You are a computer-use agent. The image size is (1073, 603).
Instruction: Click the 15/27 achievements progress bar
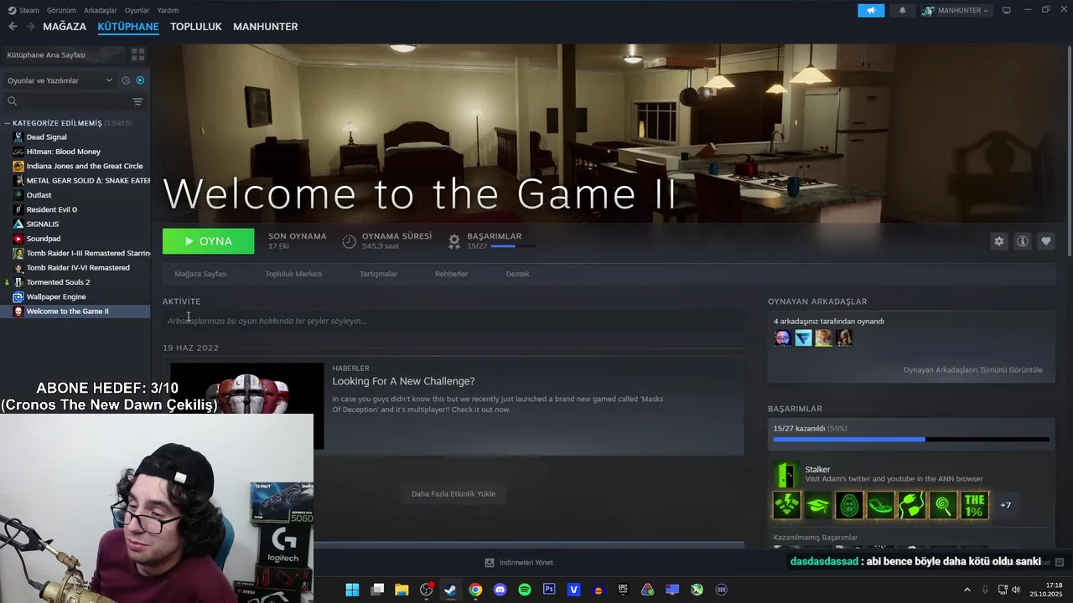tap(910, 439)
